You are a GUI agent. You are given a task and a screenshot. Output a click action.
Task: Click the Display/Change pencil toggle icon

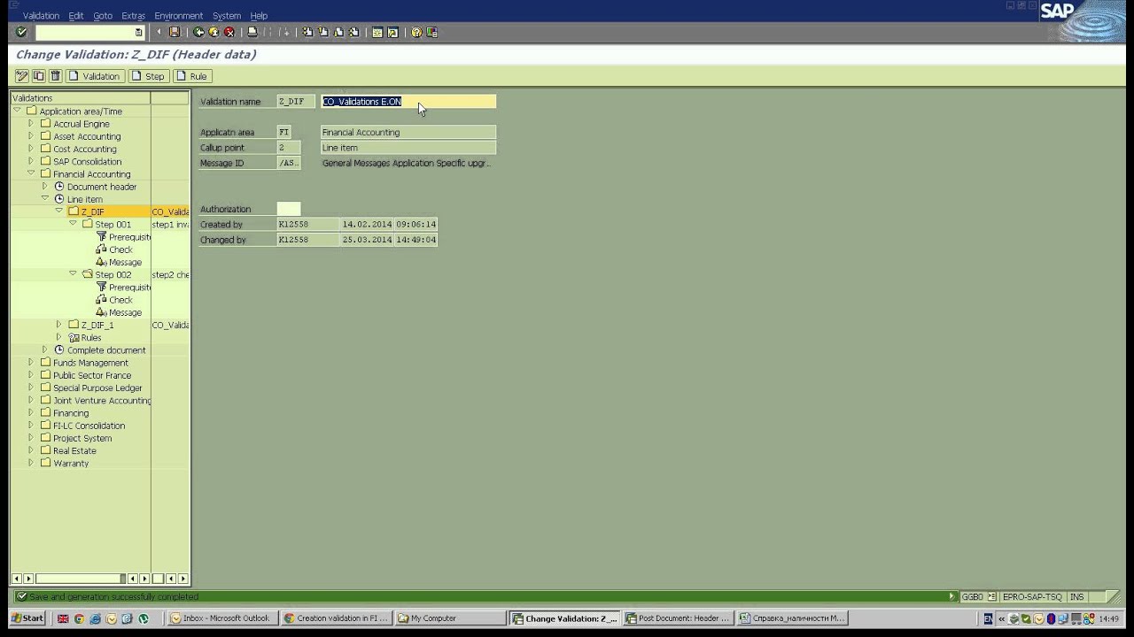(x=22, y=76)
